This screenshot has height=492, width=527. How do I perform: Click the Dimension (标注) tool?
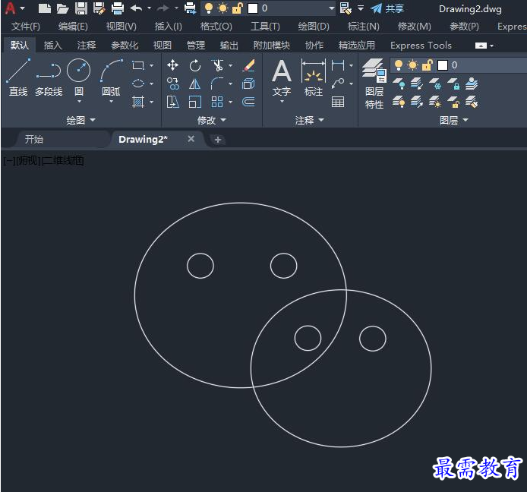pos(314,77)
